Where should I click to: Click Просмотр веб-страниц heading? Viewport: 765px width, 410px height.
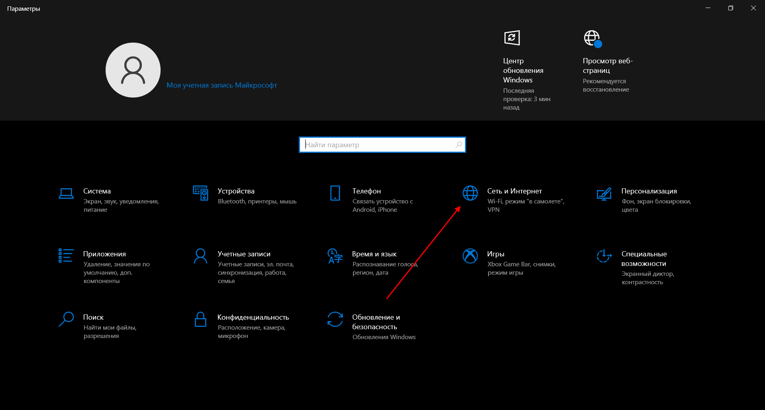(608, 66)
